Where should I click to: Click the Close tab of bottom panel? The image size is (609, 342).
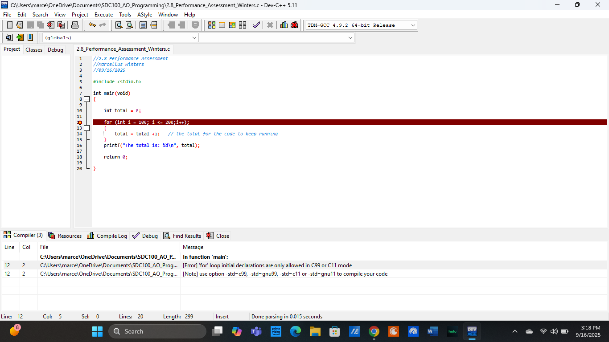pos(218,236)
